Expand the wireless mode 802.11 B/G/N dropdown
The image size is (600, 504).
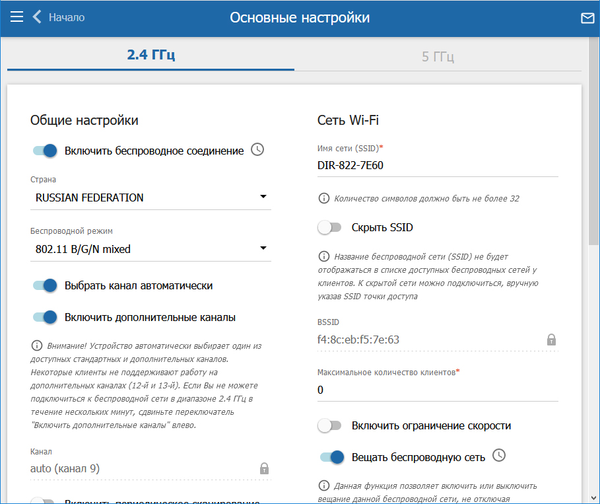(150, 249)
